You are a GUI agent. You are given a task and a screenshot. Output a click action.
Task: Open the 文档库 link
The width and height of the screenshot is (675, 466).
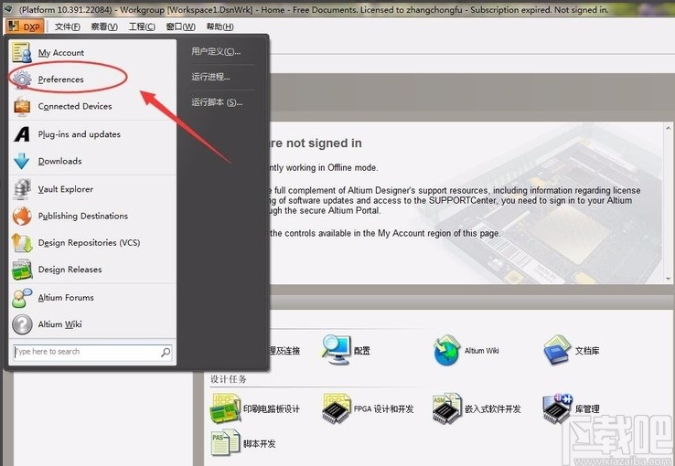click(587, 351)
